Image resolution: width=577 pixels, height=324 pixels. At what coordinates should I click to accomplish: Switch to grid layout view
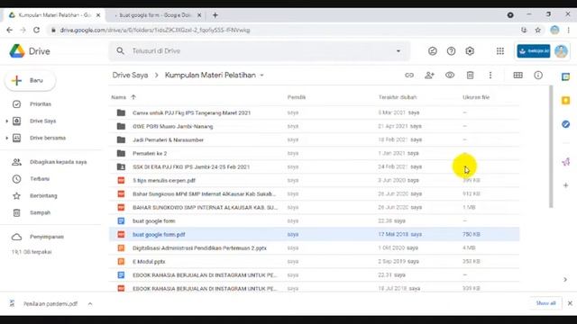(x=517, y=75)
